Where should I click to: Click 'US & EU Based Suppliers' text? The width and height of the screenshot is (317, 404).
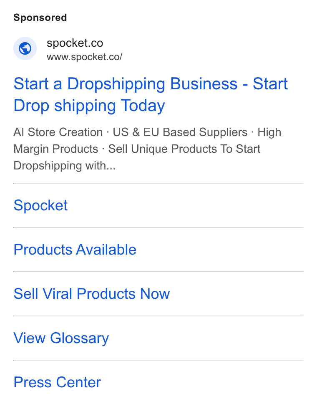(180, 132)
